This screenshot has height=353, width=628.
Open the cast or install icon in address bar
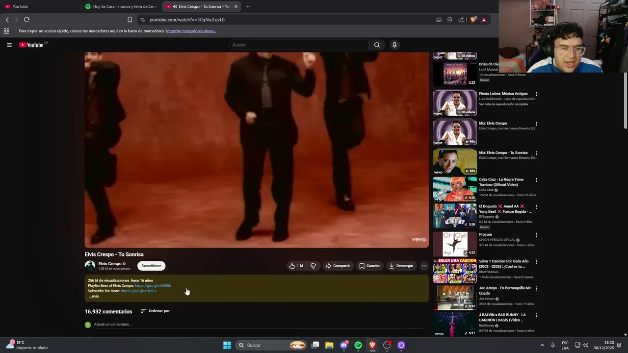(439, 20)
